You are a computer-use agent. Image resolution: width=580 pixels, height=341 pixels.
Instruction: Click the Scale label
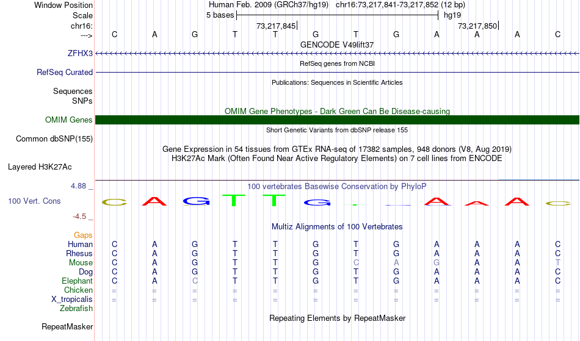[x=82, y=15]
